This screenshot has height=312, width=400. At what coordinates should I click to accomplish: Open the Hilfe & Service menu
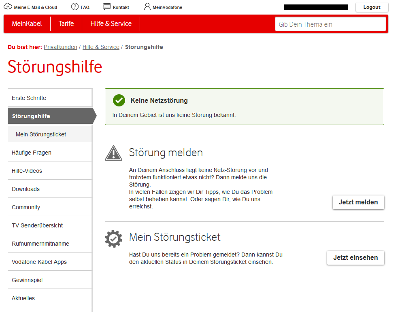(x=111, y=24)
